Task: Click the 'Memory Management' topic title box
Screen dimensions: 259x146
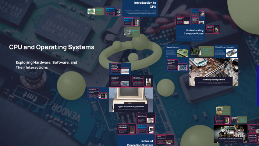Action: (x=214, y=81)
